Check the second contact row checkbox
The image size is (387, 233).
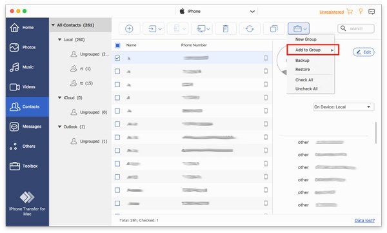117,72
